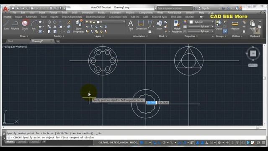Click the highlighted dynamic input coordinate box
This screenshot has height=151, width=268.
(152, 102)
